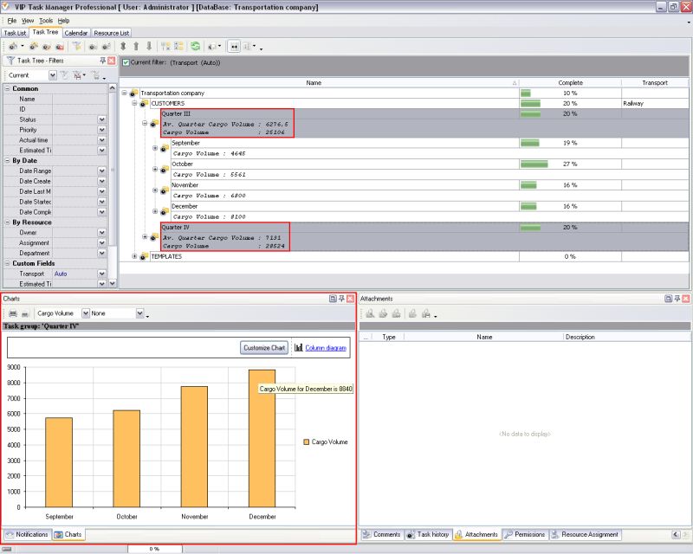This screenshot has height=554, width=693.
Task: Click the first icon in the Attachments toolbar
Action: coord(370,313)
